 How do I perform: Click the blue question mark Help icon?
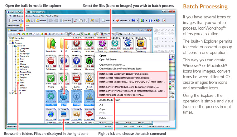(151, 21)
